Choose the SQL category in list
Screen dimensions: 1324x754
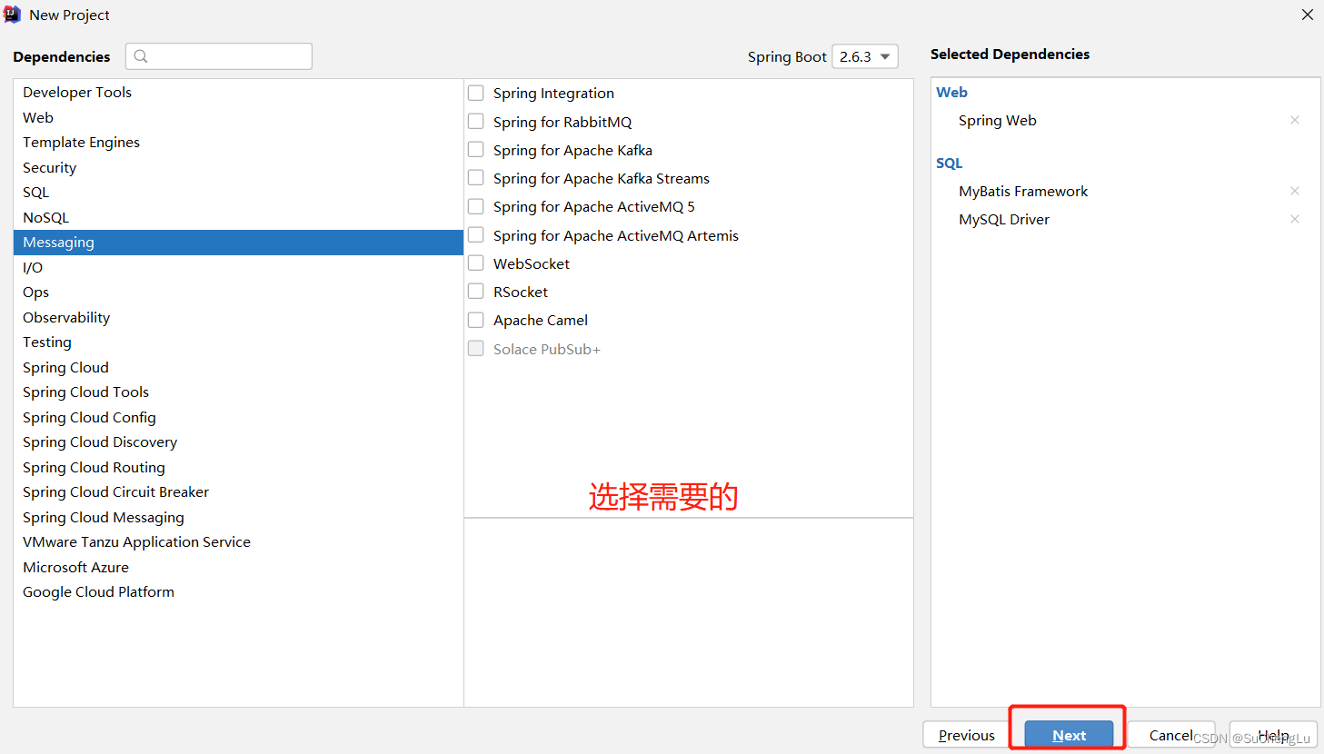[x=238, y=192]
